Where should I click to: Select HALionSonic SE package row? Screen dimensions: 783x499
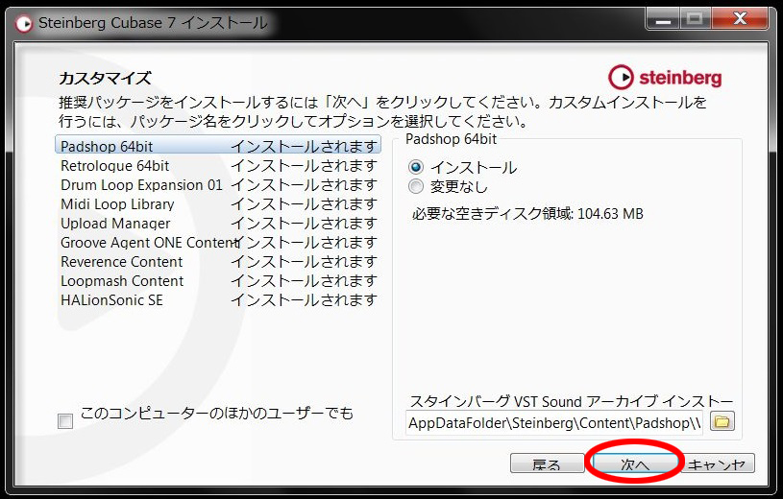click(x=218, y=300)
